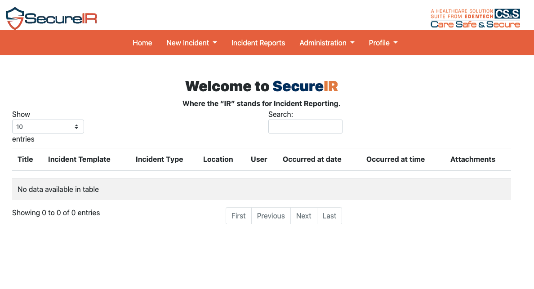Sort table by Incident Template column
Screen dimensions: 534x289
tap(79, 159)
